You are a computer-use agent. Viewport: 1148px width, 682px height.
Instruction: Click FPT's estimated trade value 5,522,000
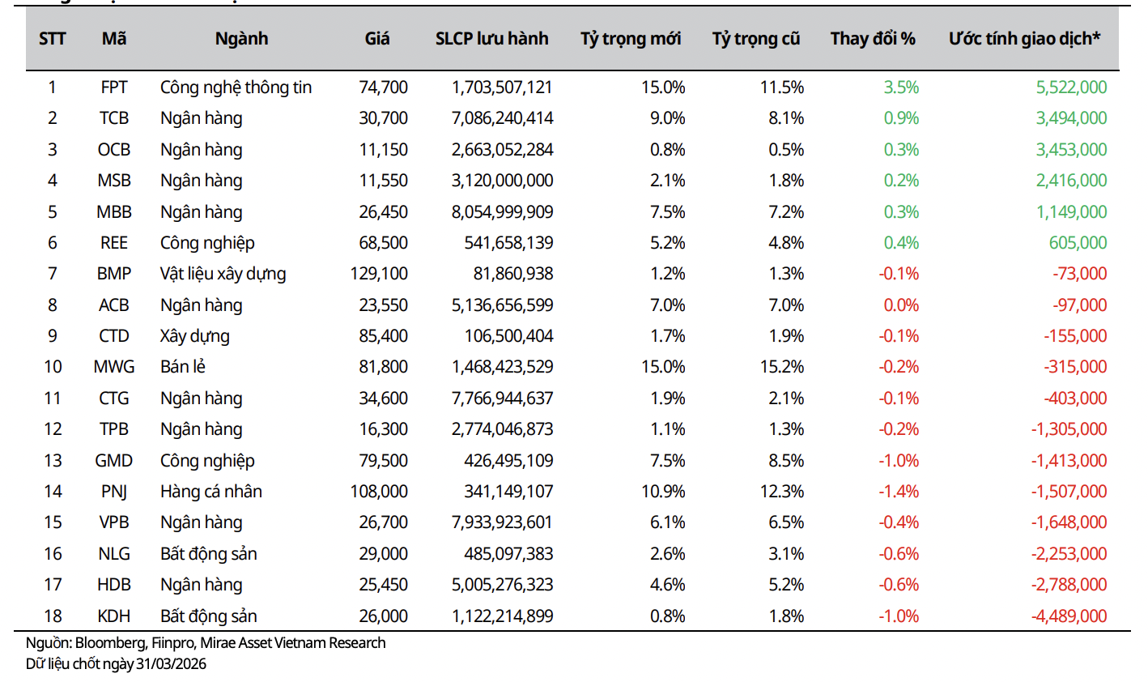click(x=1071, y=87)
